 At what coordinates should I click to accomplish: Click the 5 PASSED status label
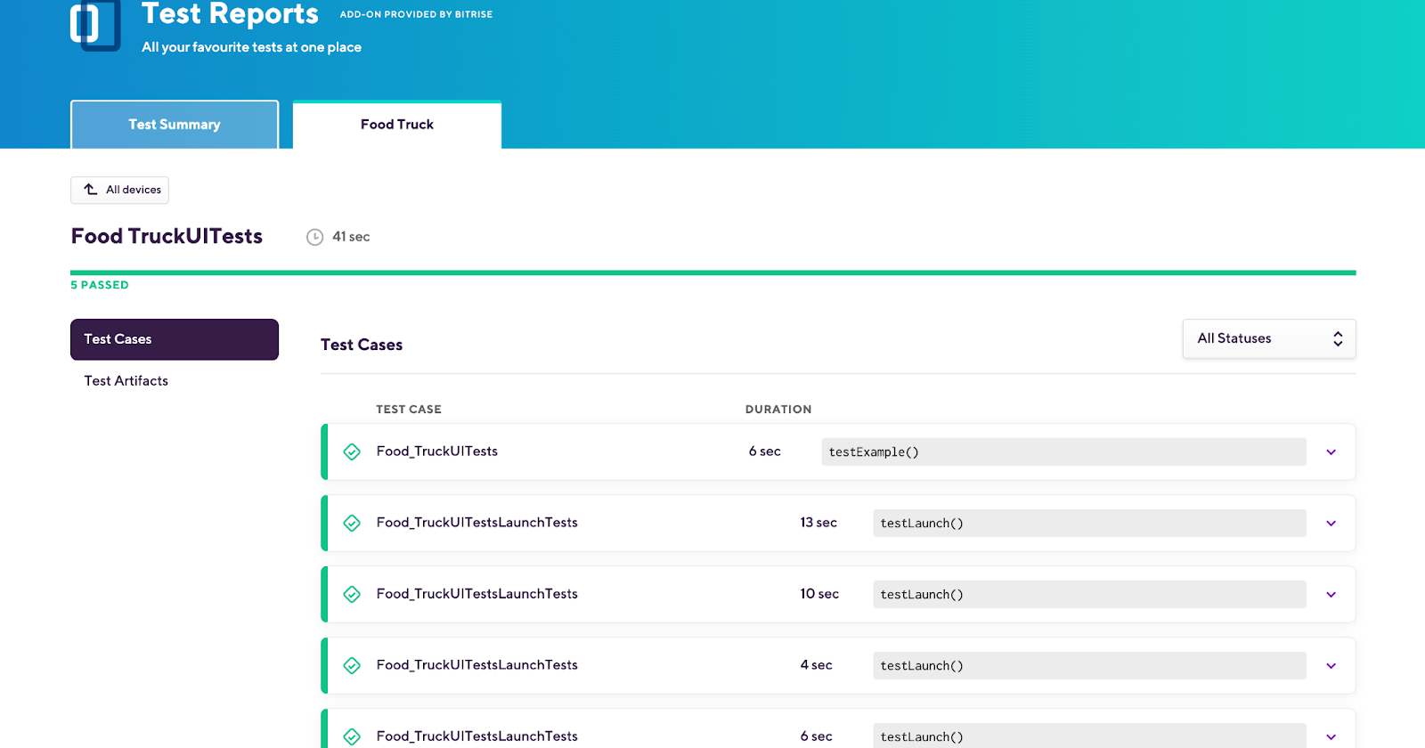100,285
